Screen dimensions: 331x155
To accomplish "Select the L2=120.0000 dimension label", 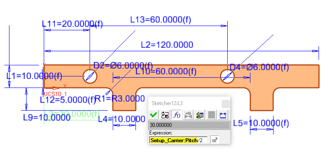I will coord(167,45).
